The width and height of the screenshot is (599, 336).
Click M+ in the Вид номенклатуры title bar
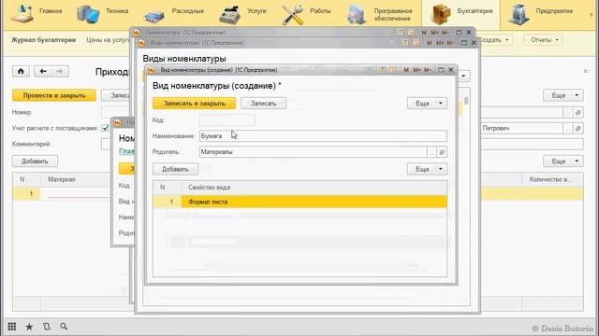416,70
